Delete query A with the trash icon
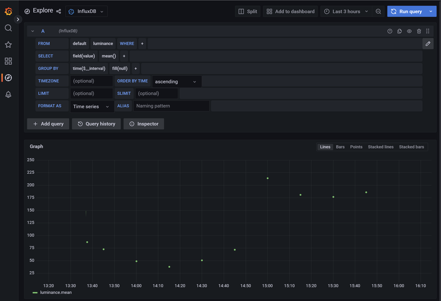 pos(419,31)
